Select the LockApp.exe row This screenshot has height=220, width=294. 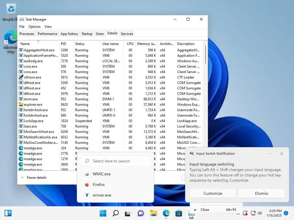pos(111,121)
